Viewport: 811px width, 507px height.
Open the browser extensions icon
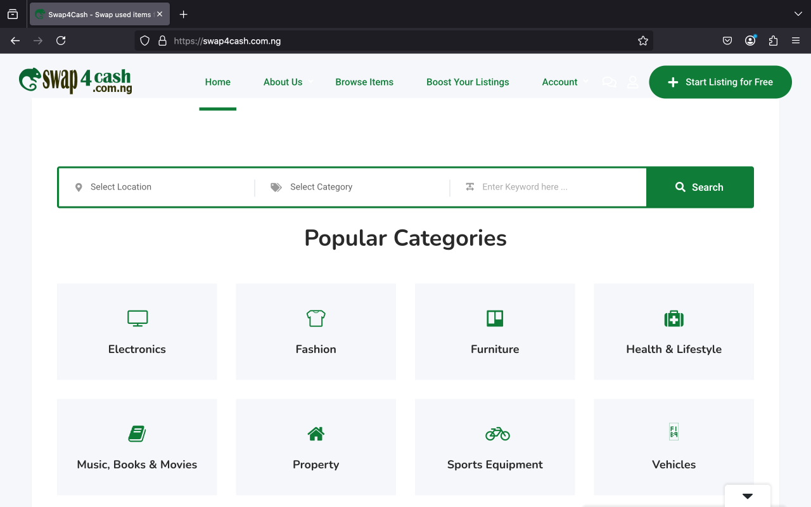[x=773, y=41]
